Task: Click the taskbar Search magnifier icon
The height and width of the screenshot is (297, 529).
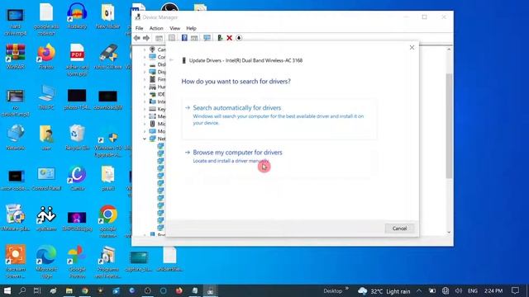Action: 22,290
